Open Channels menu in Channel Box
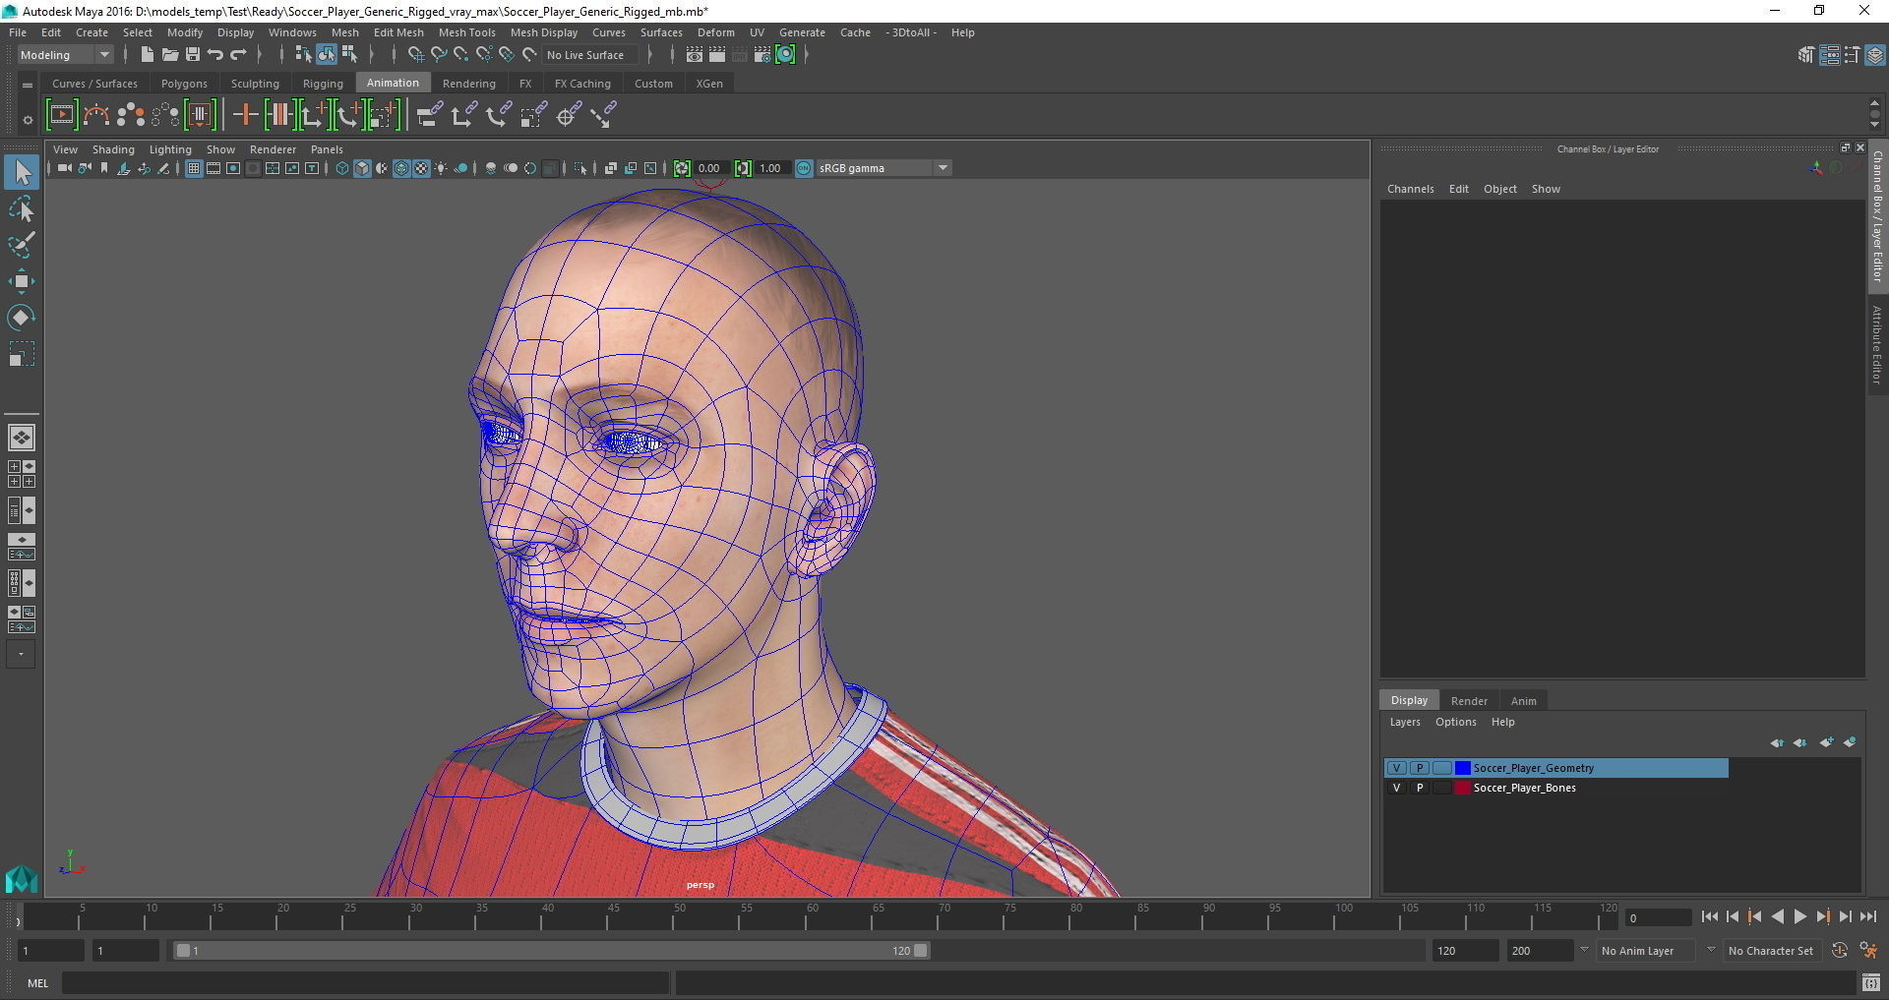The image size is (1889, 1000). (x=1410, y=189)
